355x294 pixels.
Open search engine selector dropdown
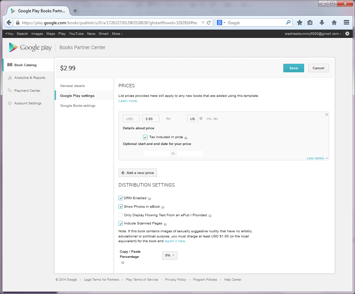[221, 23]
